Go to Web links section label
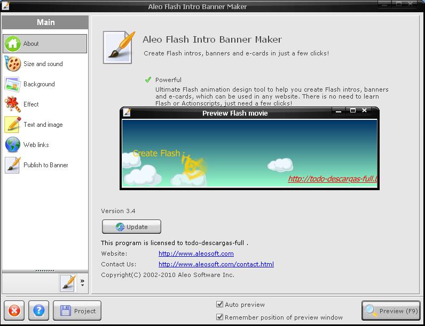Screen dimensions: 425x326 coord(36,145)
